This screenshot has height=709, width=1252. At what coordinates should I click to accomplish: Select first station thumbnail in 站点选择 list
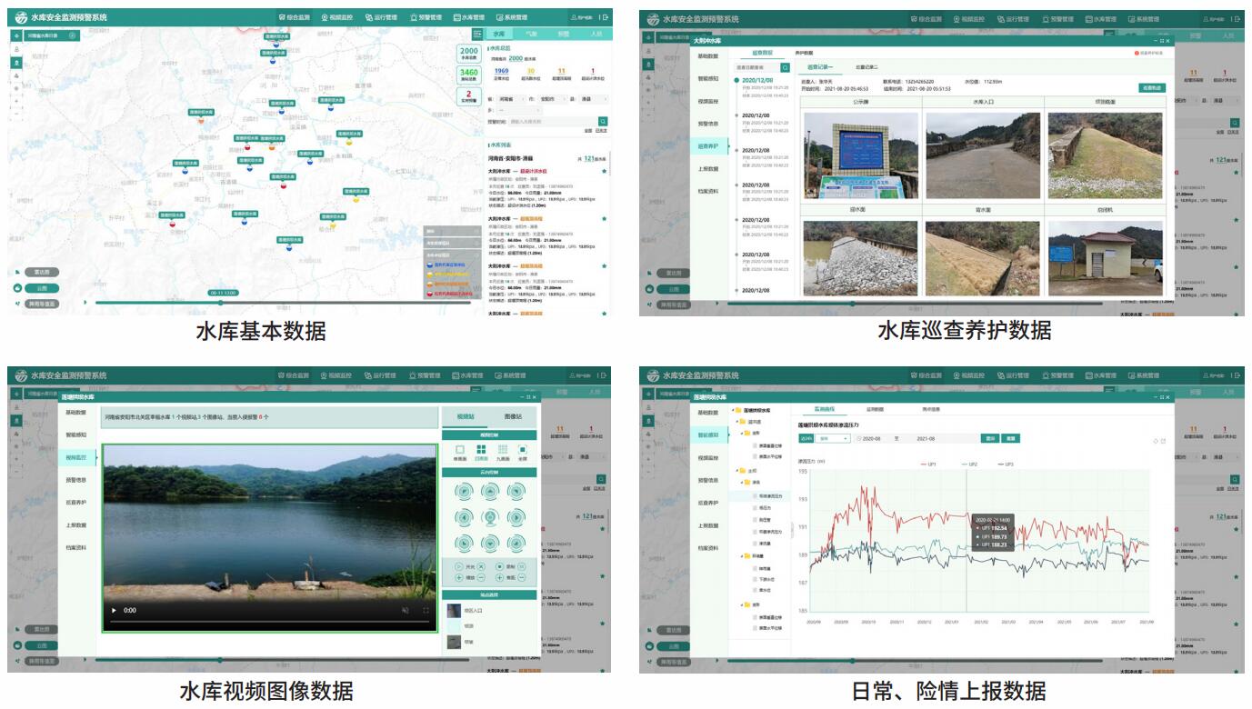coord(454,611)
